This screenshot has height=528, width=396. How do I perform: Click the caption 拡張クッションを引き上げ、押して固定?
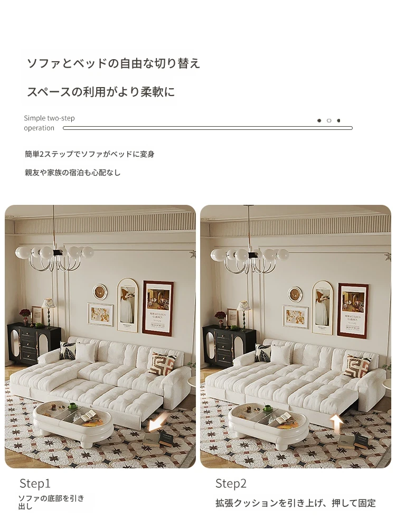pos(296,503)
